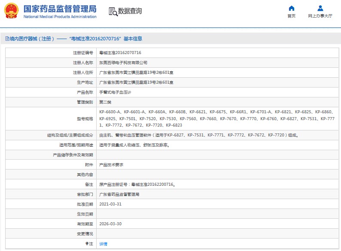Image resolution: width=341 pixels, height=251 pixels.
Task: Click 国家药品监督管理局 title text
Action: click(60, 9)
